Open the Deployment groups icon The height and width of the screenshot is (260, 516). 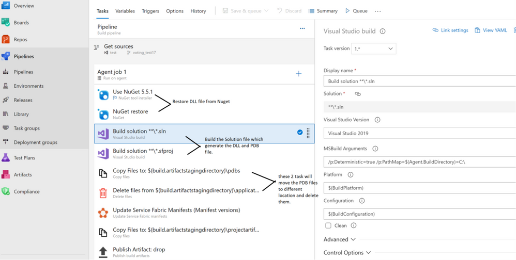tap(6, 142)
